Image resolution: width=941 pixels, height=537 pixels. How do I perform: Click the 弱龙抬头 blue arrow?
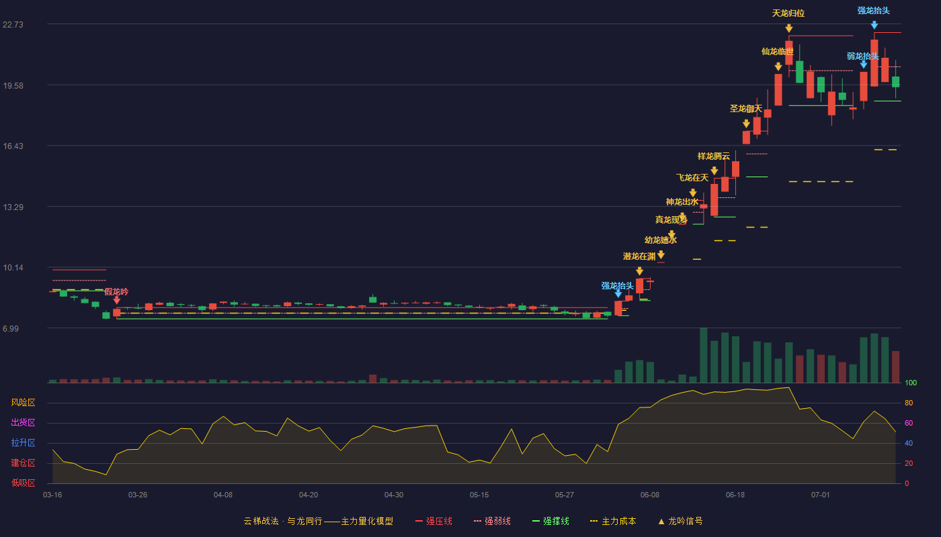pyautogui.click(x=863, y=64)
